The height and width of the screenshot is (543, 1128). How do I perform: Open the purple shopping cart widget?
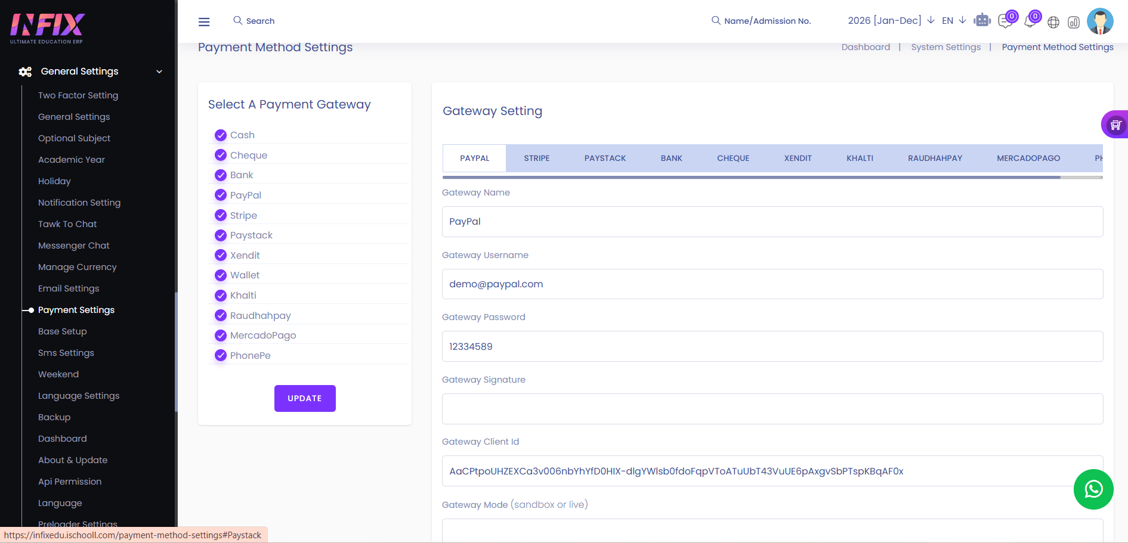tap(1115, 125)
